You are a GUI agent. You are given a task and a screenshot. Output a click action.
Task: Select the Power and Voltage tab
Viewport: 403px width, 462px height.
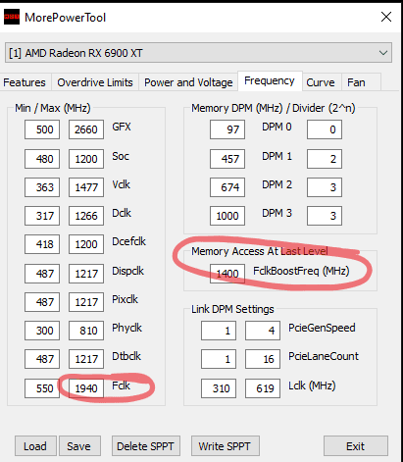188,82
